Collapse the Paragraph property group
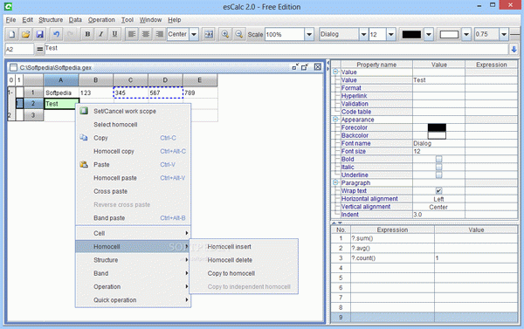The height and width of the screenshot is (329, 524). 335,182
